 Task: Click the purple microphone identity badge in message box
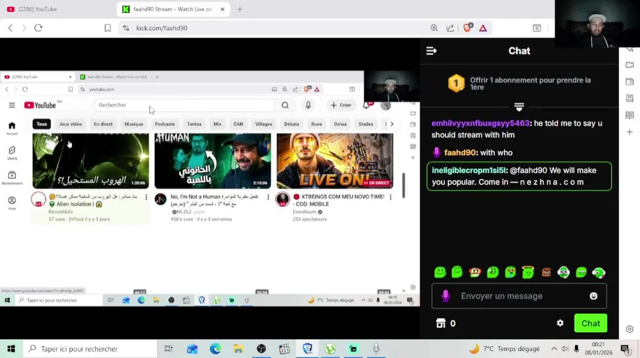(446, 296)
